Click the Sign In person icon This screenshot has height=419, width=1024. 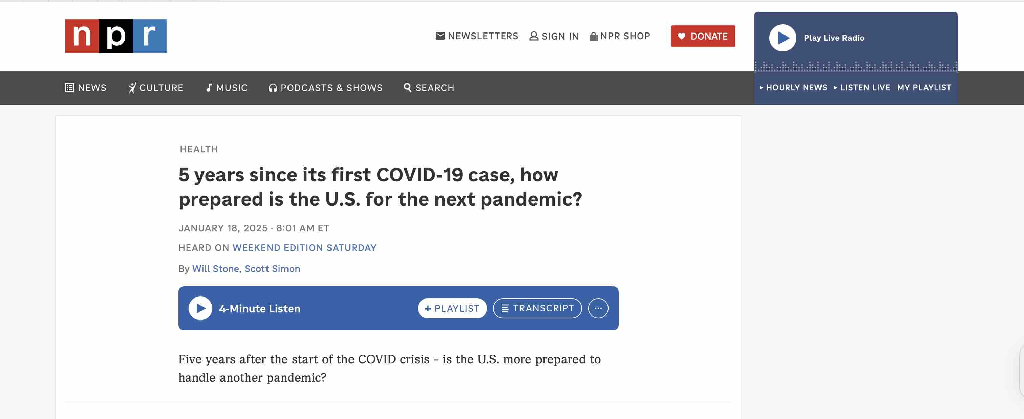click(x=533, y=36)
